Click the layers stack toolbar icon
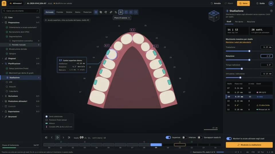This screenshot has height=154, width=275. pos(101,12)
